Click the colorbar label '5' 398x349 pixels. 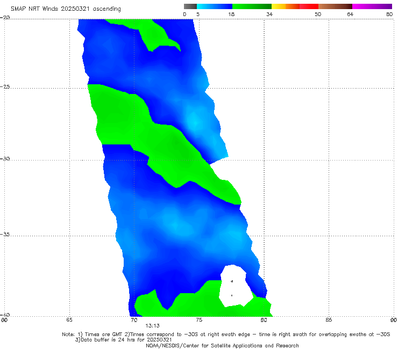point(198,14)
